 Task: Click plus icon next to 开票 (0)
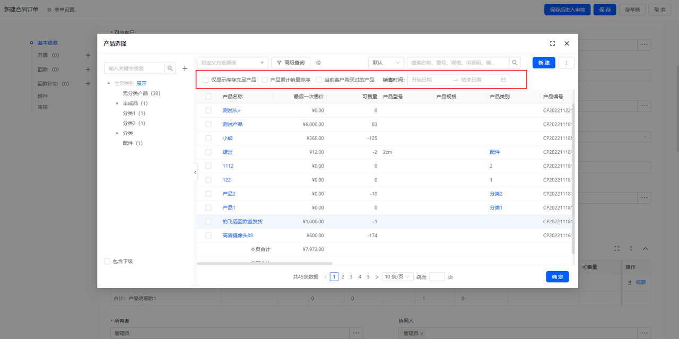click(x=88, y=55)
